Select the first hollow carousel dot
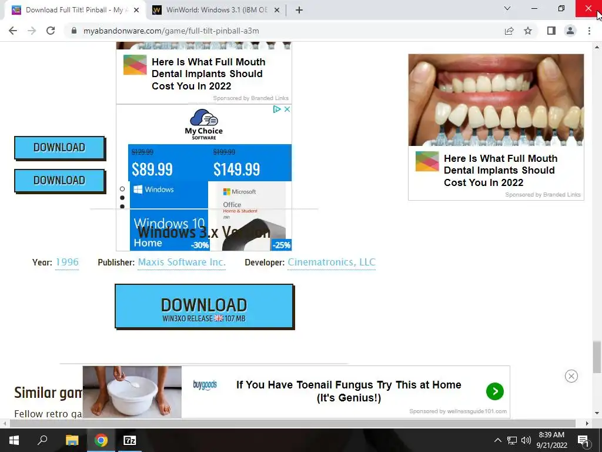 [122, 189]
